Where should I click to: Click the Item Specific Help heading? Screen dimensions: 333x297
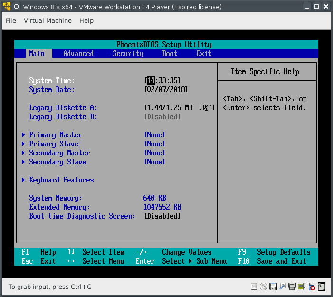point(265,72)
